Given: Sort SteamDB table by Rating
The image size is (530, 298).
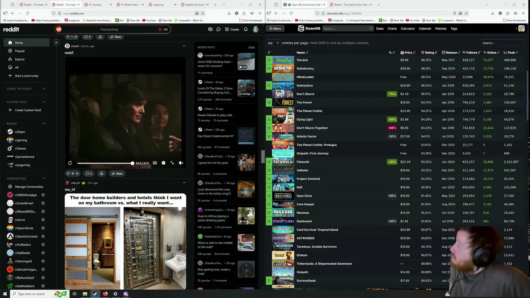Looking at the screenshot, I should point(429,53).
